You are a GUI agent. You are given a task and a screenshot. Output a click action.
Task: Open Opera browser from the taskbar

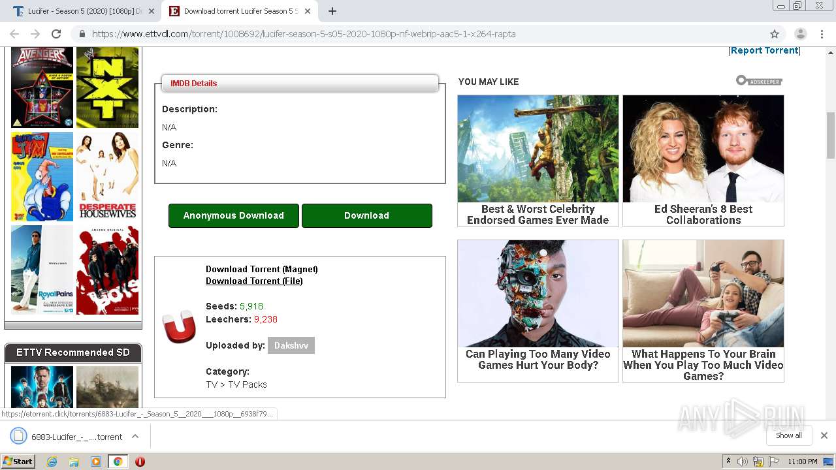tap(140, 462)
